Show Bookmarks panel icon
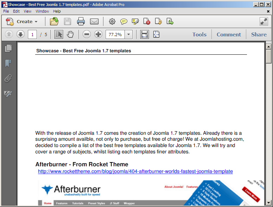 (x=8, y=63)
